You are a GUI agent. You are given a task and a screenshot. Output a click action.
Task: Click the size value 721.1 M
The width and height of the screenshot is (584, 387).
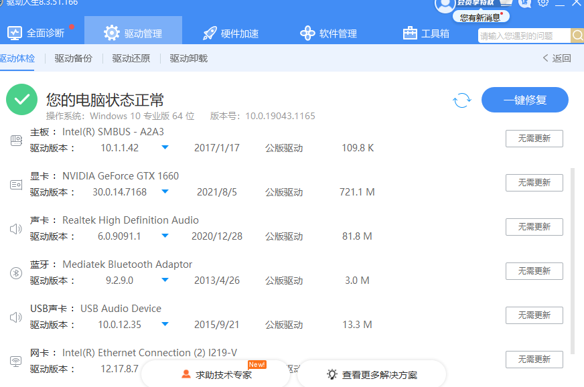point(357,192)
